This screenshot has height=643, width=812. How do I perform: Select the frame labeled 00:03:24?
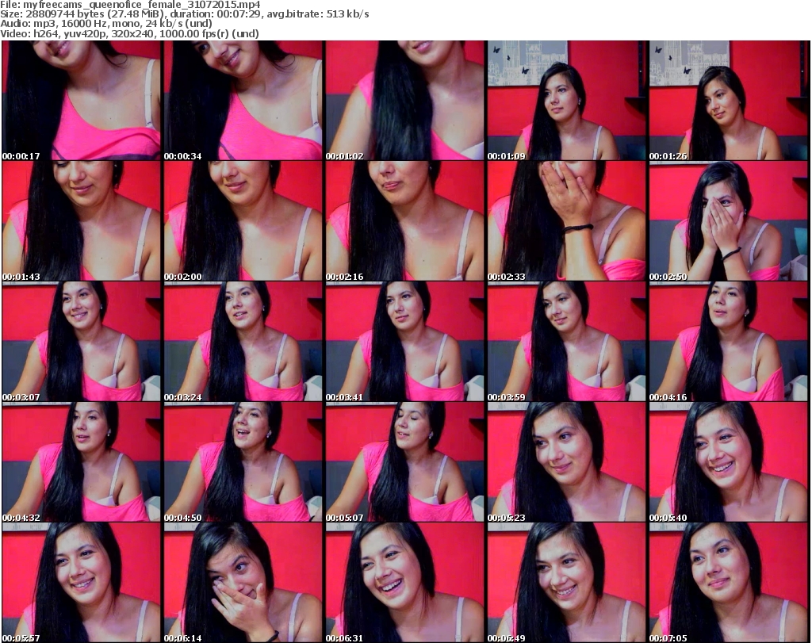(x=243, y=342)
